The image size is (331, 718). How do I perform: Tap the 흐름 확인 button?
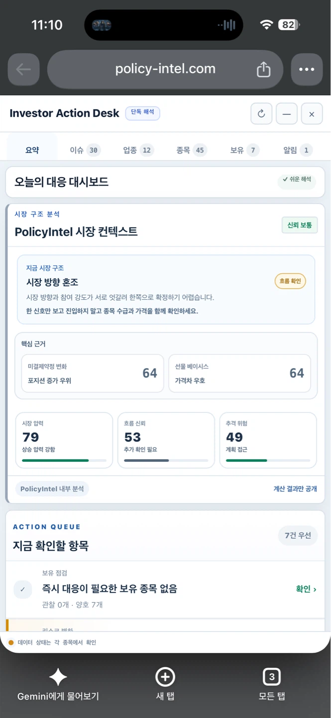click(x=290, y=281)
